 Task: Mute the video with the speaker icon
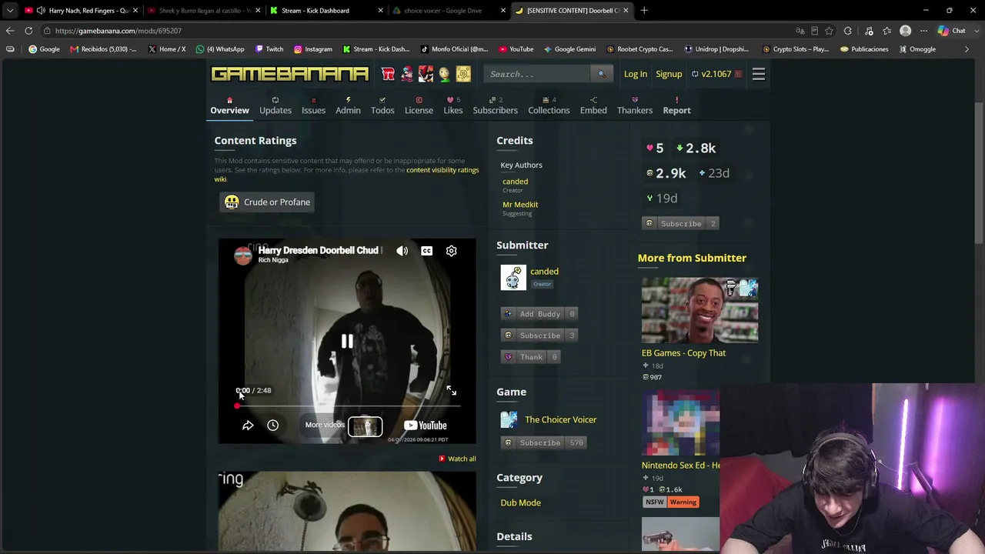[x=402, y=251]
